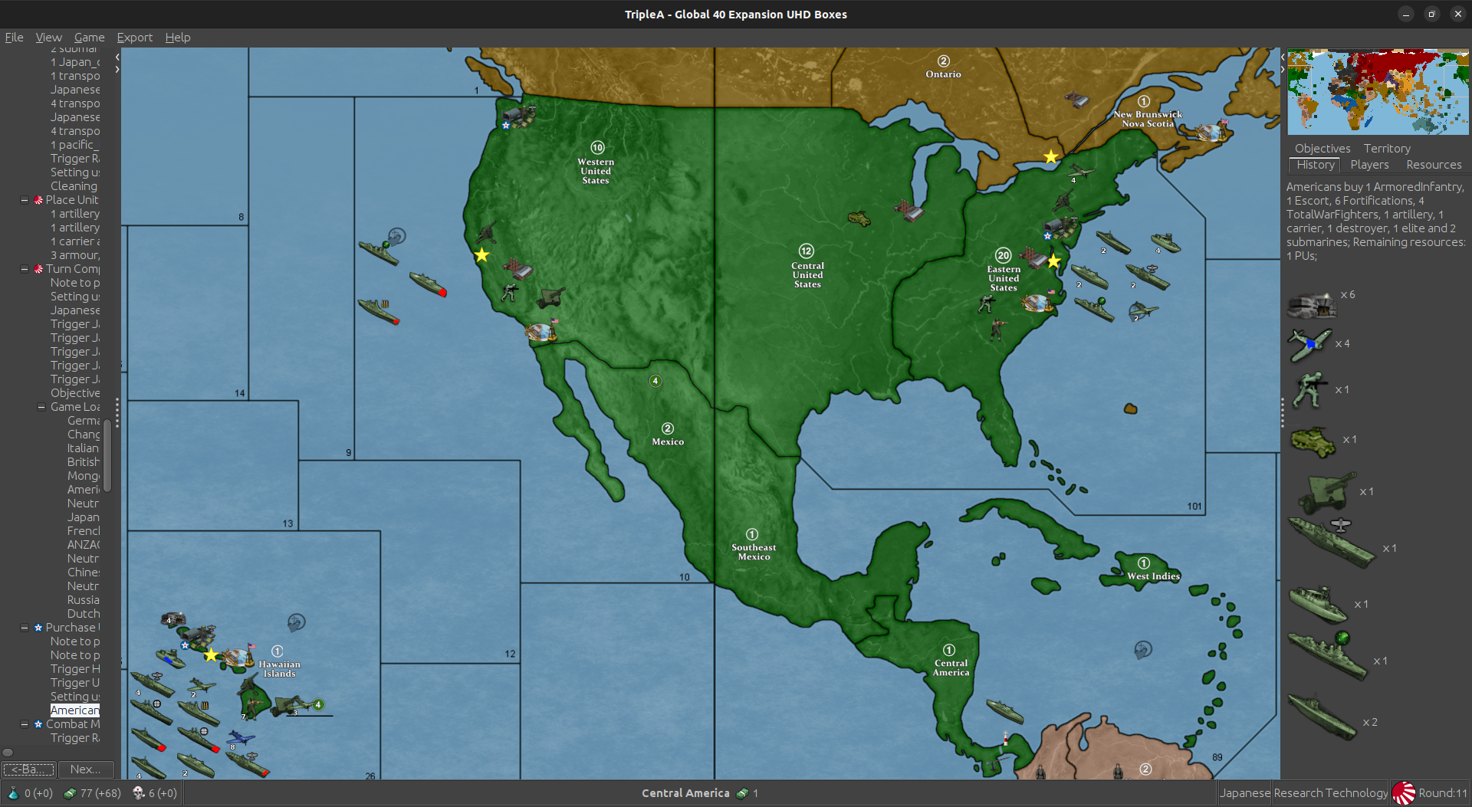Click the naval base in New Brunswick Nova Scotia
Screen dimensions: 1472x807
tap(1211, 132)
